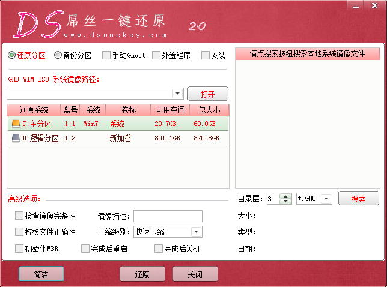Click the 关闭 button
The image size is (387, 287).
(195, 274)
